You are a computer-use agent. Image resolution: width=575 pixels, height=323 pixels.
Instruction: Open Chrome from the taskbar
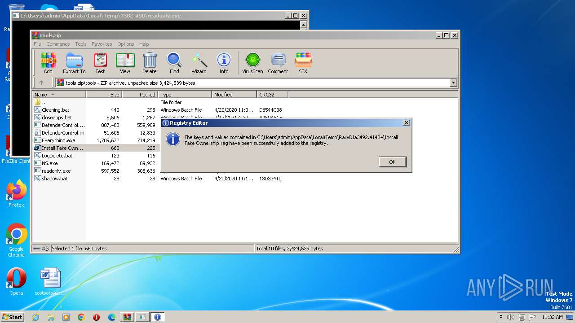(81, 317)
